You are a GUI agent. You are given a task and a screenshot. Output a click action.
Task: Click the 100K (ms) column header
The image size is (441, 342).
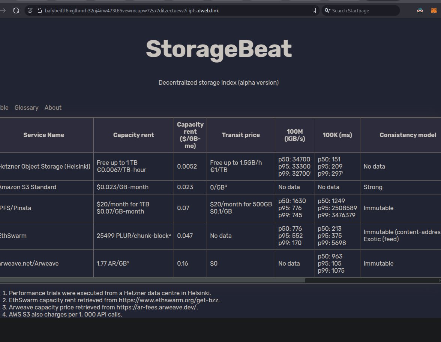(x=337, y=135)
